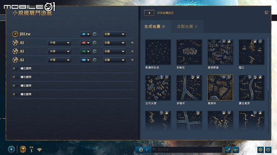Click the plus icon in the bottom-left bar
The height and width of the screenshot is (155, 277).
coord(11,149)
